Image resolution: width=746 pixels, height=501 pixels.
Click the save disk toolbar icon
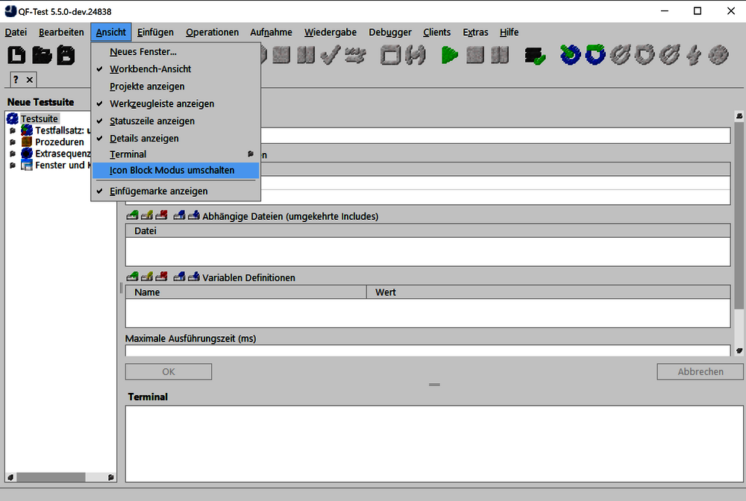66,55
